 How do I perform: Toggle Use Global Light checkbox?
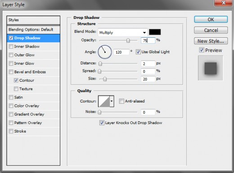pos(138,52)
